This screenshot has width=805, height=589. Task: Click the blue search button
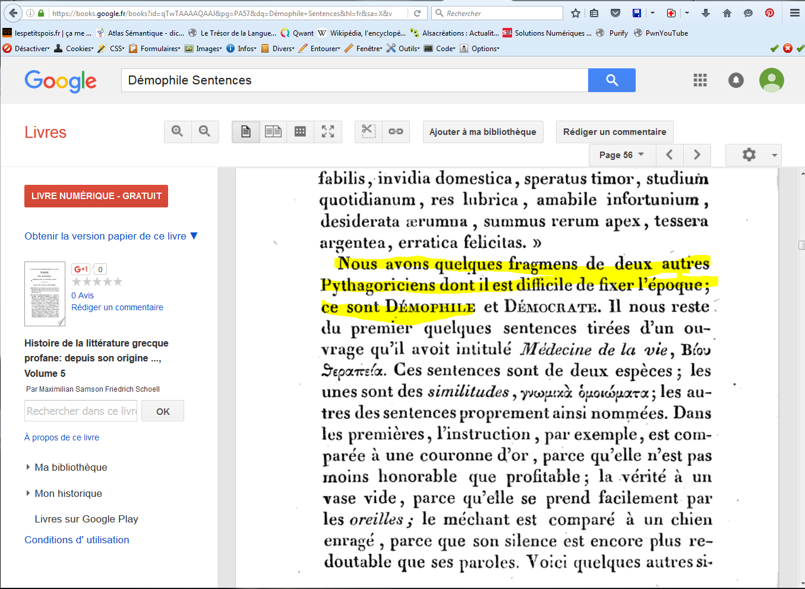pyautogui.click(x=611, y=80)
